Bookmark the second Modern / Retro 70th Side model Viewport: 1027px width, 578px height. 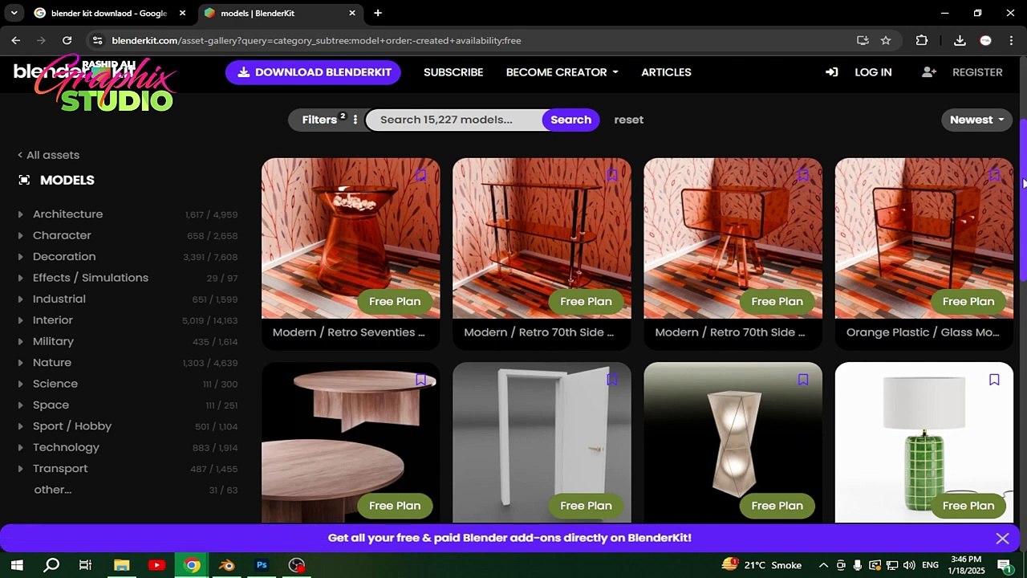pyautogui.click(x=802, y=175)
